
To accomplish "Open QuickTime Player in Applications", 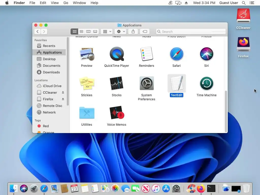I will tap(117, 54).
